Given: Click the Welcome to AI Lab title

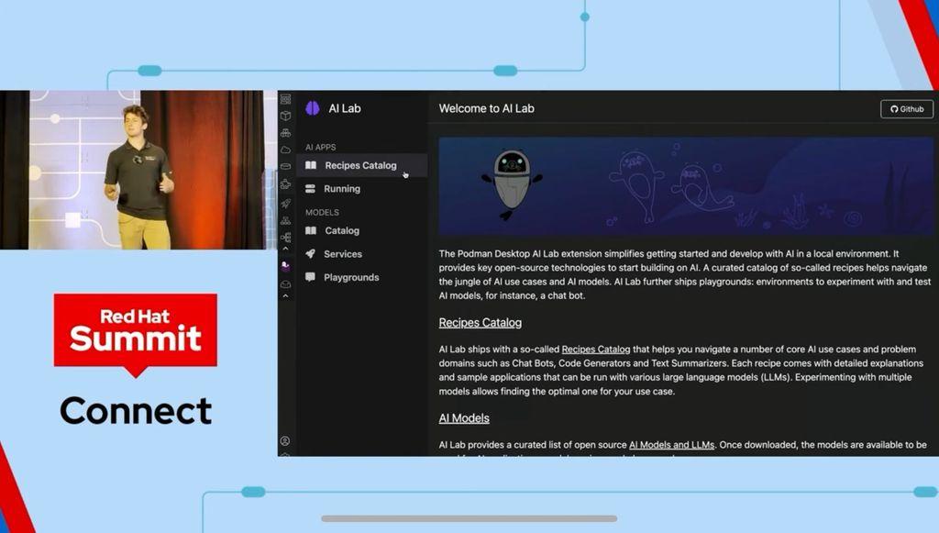Looking at the screenshot, I should 486,108.
